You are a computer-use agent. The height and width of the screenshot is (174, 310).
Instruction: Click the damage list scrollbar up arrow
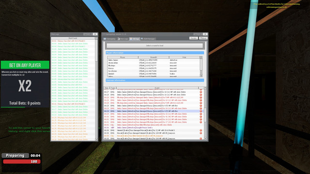(x=205, y=88)
